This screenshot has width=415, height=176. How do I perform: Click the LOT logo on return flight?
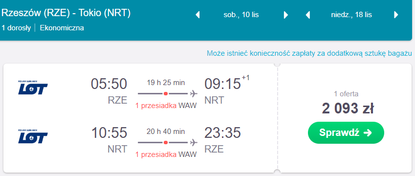pos(33,136)
